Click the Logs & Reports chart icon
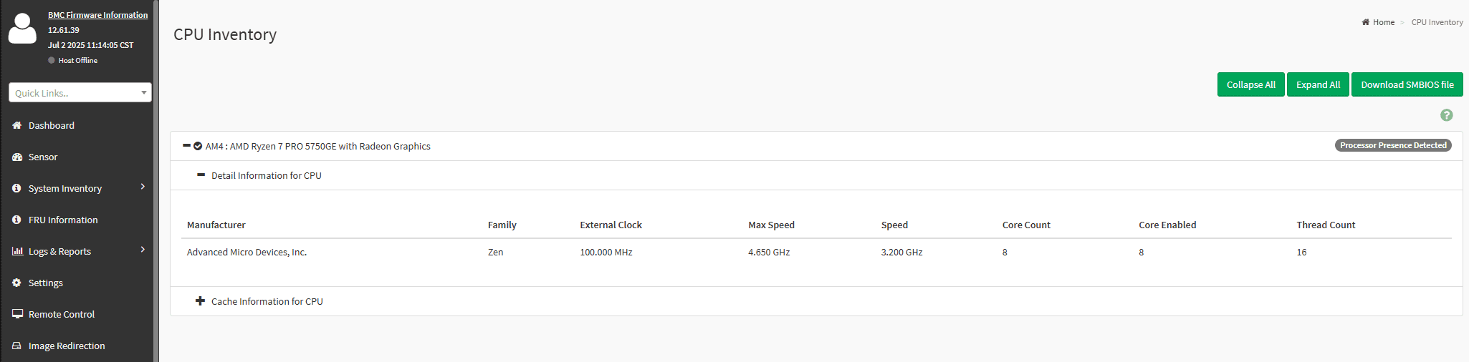 click(16, 251)
